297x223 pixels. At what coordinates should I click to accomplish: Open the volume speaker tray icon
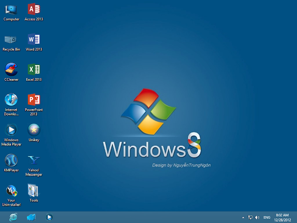click(x=257, y=217)
